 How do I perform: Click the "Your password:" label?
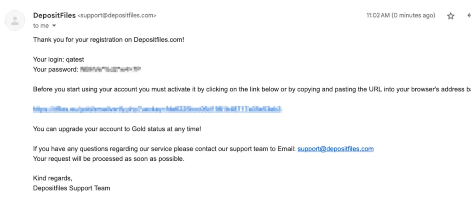[x=56, y=69]
